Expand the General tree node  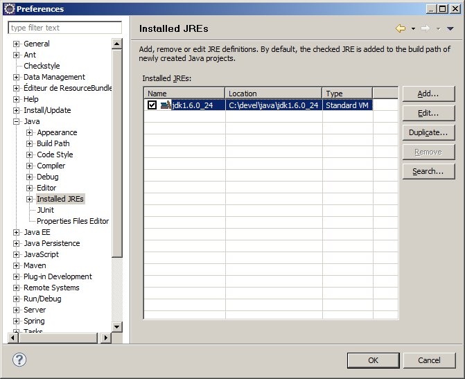(17, 44)
